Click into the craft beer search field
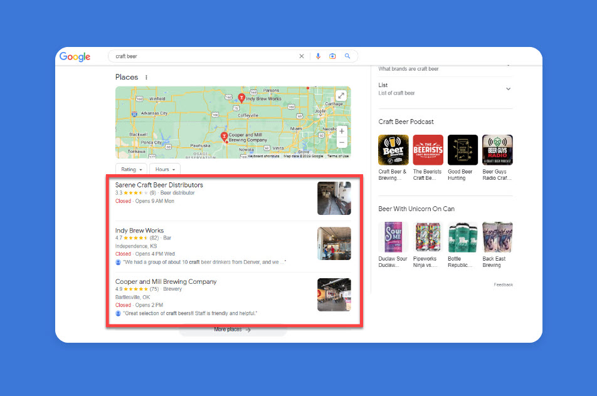 click(201, 56)
